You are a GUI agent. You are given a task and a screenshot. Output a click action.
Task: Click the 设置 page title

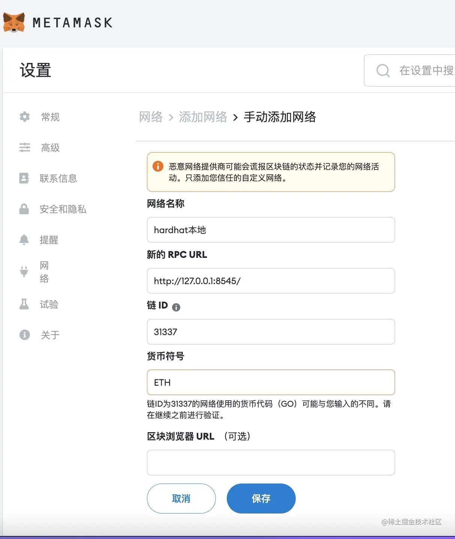(x=36, y=70)
